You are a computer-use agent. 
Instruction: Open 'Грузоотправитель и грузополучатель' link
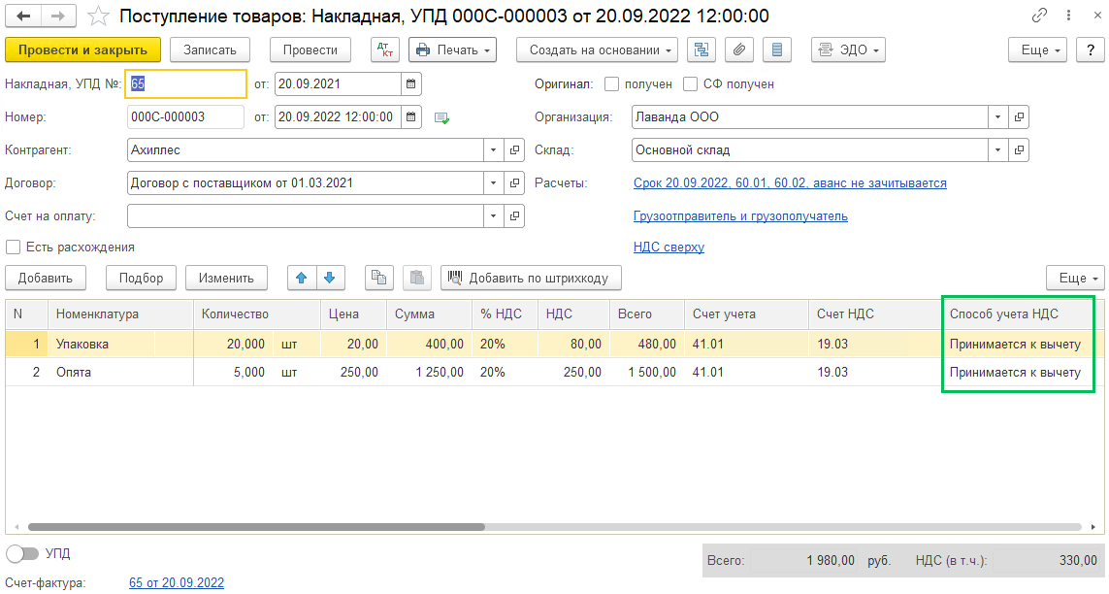(x=740, y=216)
